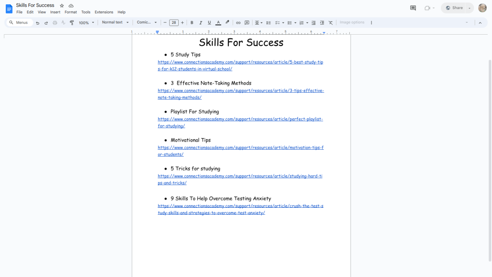The image size is (492, 277).
Task: Open comment history icon
Action: [x=413, y=8]
